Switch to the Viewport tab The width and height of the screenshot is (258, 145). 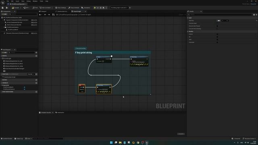pyautogui.click(x=43, y=12)
